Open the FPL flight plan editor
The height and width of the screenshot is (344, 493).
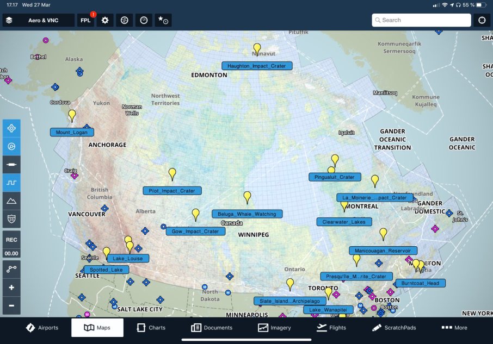[85, 20]
